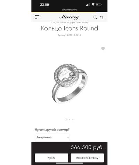The image size is (139, 165).
Task: Open the hamburger menu
Action: point(37,17)
